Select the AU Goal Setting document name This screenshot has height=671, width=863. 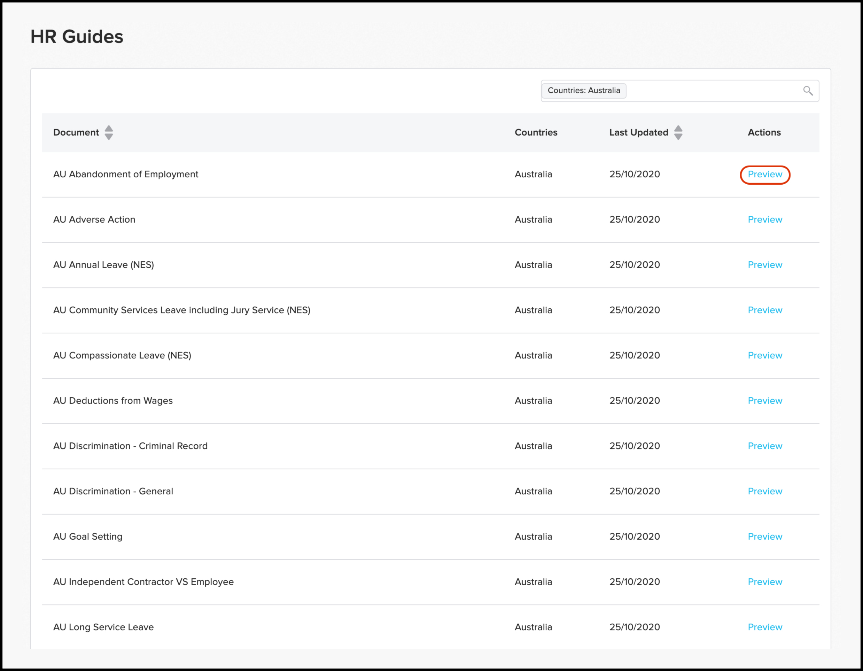tap(88, 537)
